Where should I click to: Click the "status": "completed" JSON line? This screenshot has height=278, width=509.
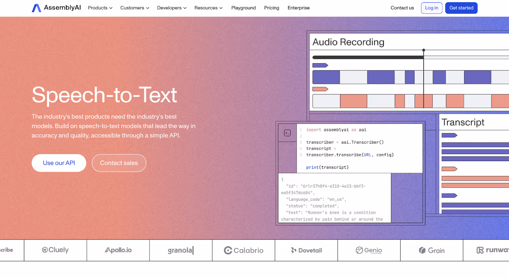coord(312,206)
